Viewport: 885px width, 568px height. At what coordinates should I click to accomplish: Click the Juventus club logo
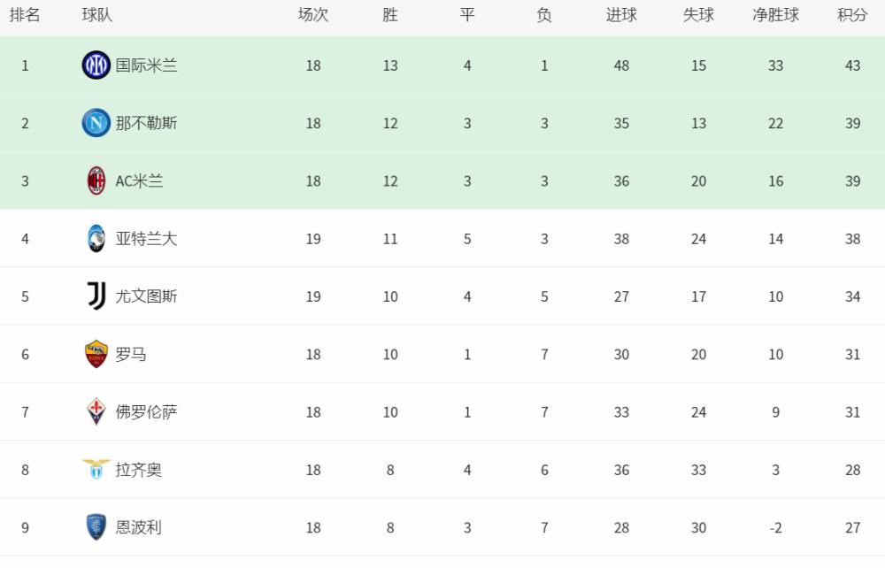pyautogui.click(x=96, y=296)
